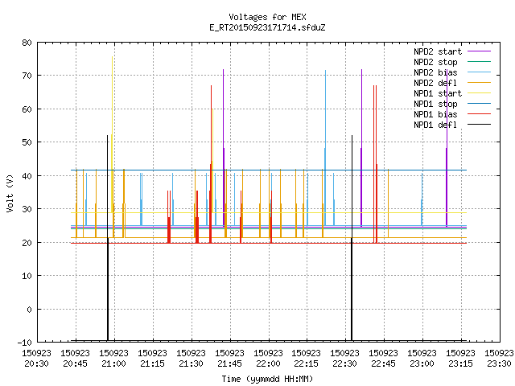The height and width of the screenshot is (386, 515).
Task: Click the 20:45 time axis label
Action: coord(75,363)
